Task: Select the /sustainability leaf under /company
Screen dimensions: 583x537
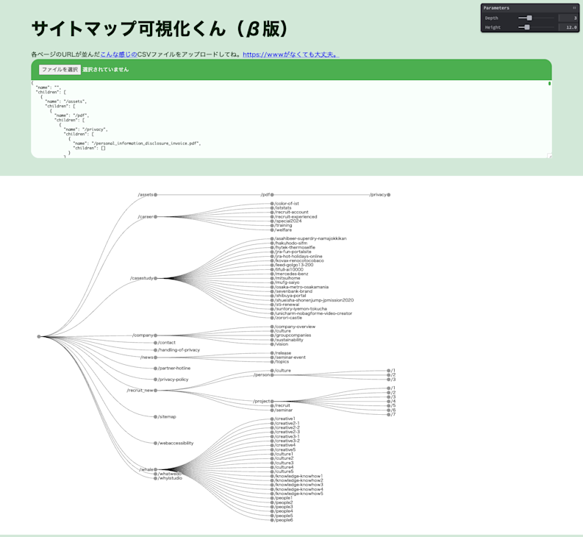Action: (272, 340)
